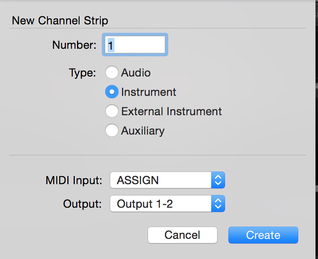Click the "Audio" type label text

pos(136,73)
